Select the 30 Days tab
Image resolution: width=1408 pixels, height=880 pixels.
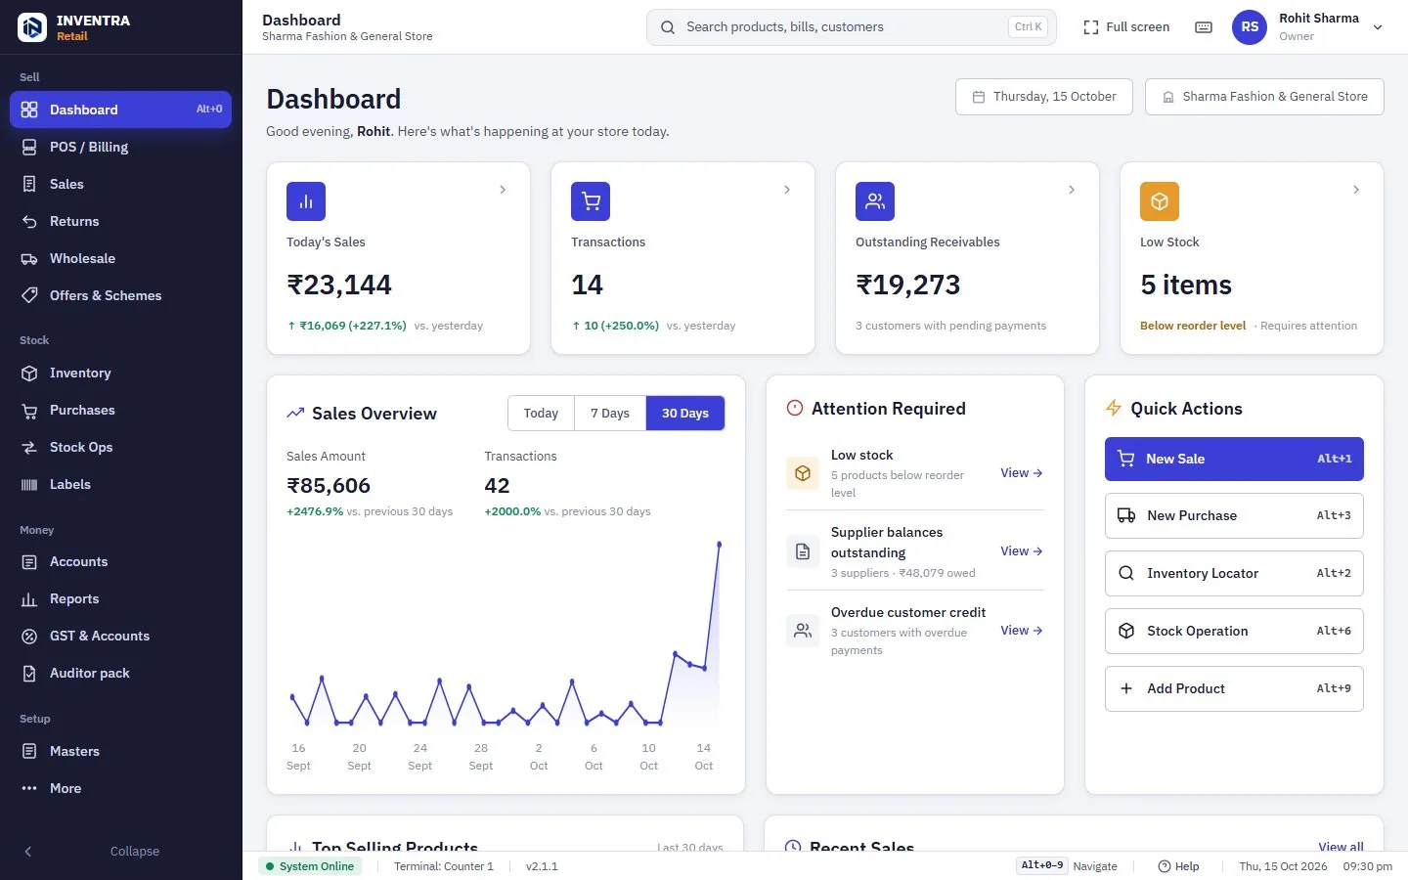point(685,414)
